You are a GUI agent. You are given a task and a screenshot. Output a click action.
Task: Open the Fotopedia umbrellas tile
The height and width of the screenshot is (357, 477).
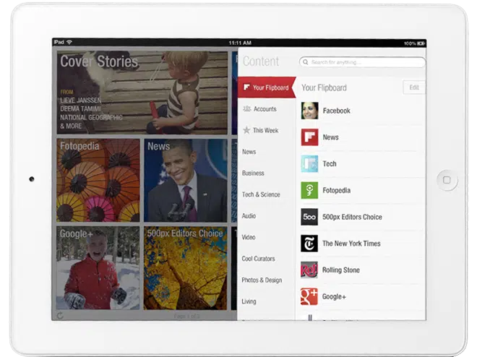98,181
